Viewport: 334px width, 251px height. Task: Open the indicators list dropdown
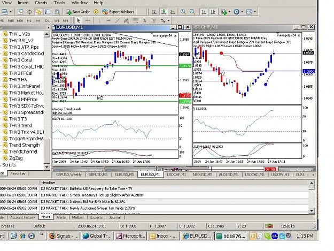(226, 12)
